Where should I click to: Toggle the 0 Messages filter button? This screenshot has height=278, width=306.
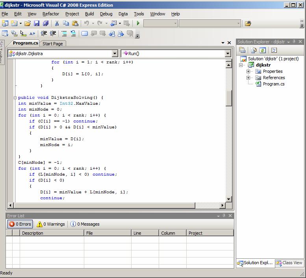tap(85, 224)
